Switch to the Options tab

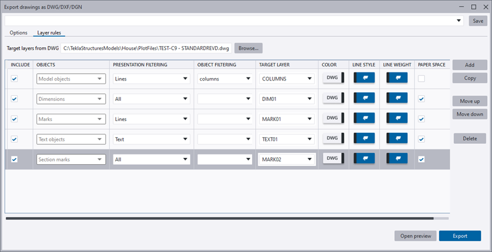point(18,33)
